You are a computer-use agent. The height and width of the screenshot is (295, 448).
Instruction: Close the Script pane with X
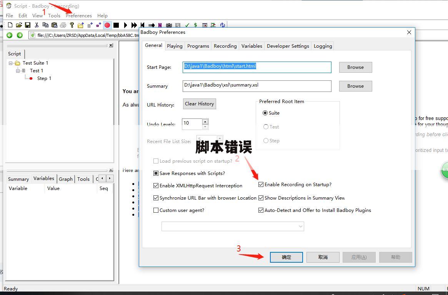pyautogui.click(x=111, y=45)
